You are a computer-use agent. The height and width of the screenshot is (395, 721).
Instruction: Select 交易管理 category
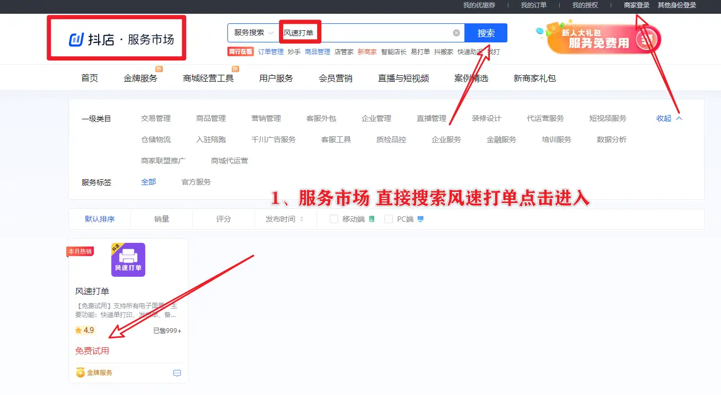pyautogui.click(x=156, y=118)
